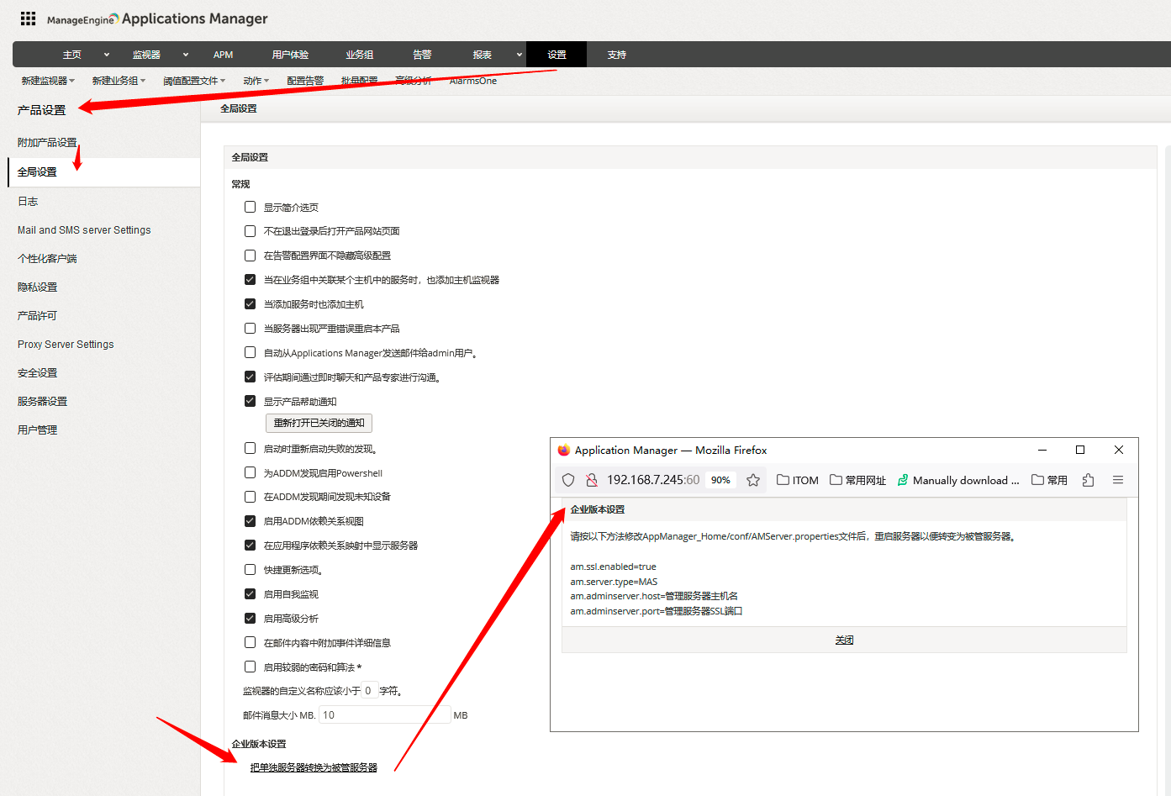Click the Firefox logo in popup title bar

(564, 450)
